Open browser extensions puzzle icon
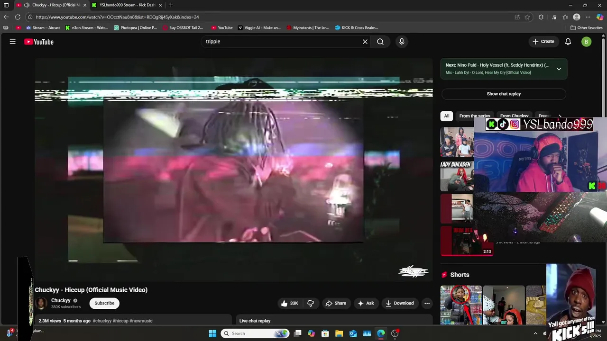 coord(541,17)
